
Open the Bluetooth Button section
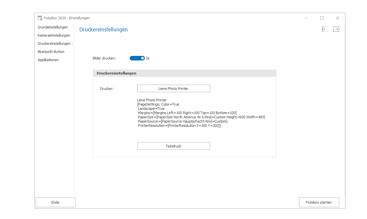[x=51, y=52]
